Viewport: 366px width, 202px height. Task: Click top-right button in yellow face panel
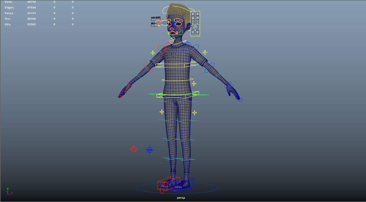pyautogui.click(x=197, y=14)
